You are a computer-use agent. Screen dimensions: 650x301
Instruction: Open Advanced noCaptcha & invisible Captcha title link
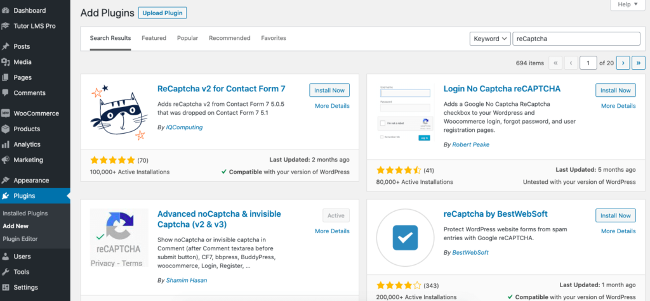click(219, 219)
